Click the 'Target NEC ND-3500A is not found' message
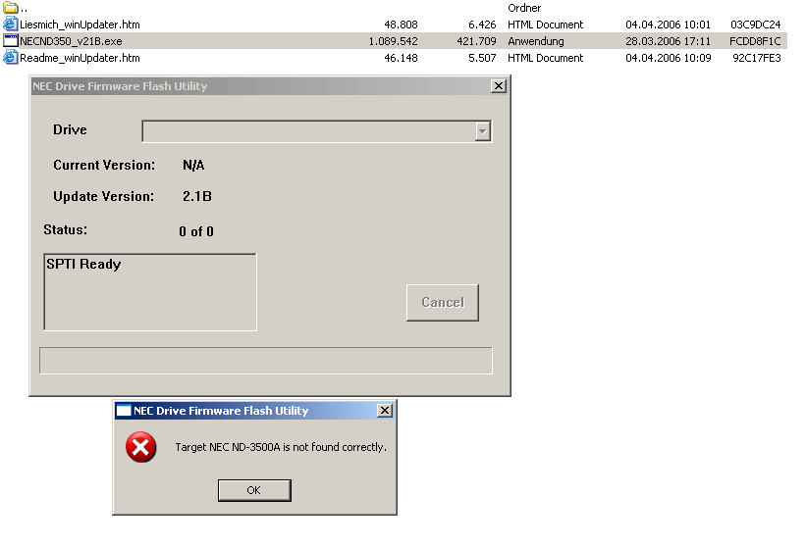 click(281, 447)
